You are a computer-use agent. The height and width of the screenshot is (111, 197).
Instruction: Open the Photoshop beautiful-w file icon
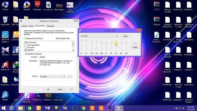(38, 97)
